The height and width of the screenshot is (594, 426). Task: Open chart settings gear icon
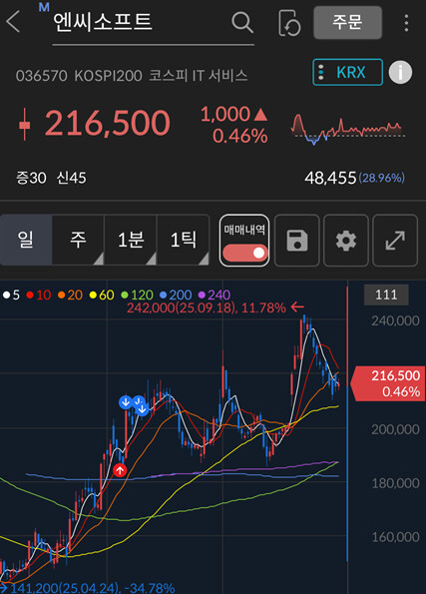point(346,241)
